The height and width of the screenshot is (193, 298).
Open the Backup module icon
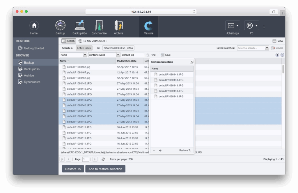click(x=60, y=26)
